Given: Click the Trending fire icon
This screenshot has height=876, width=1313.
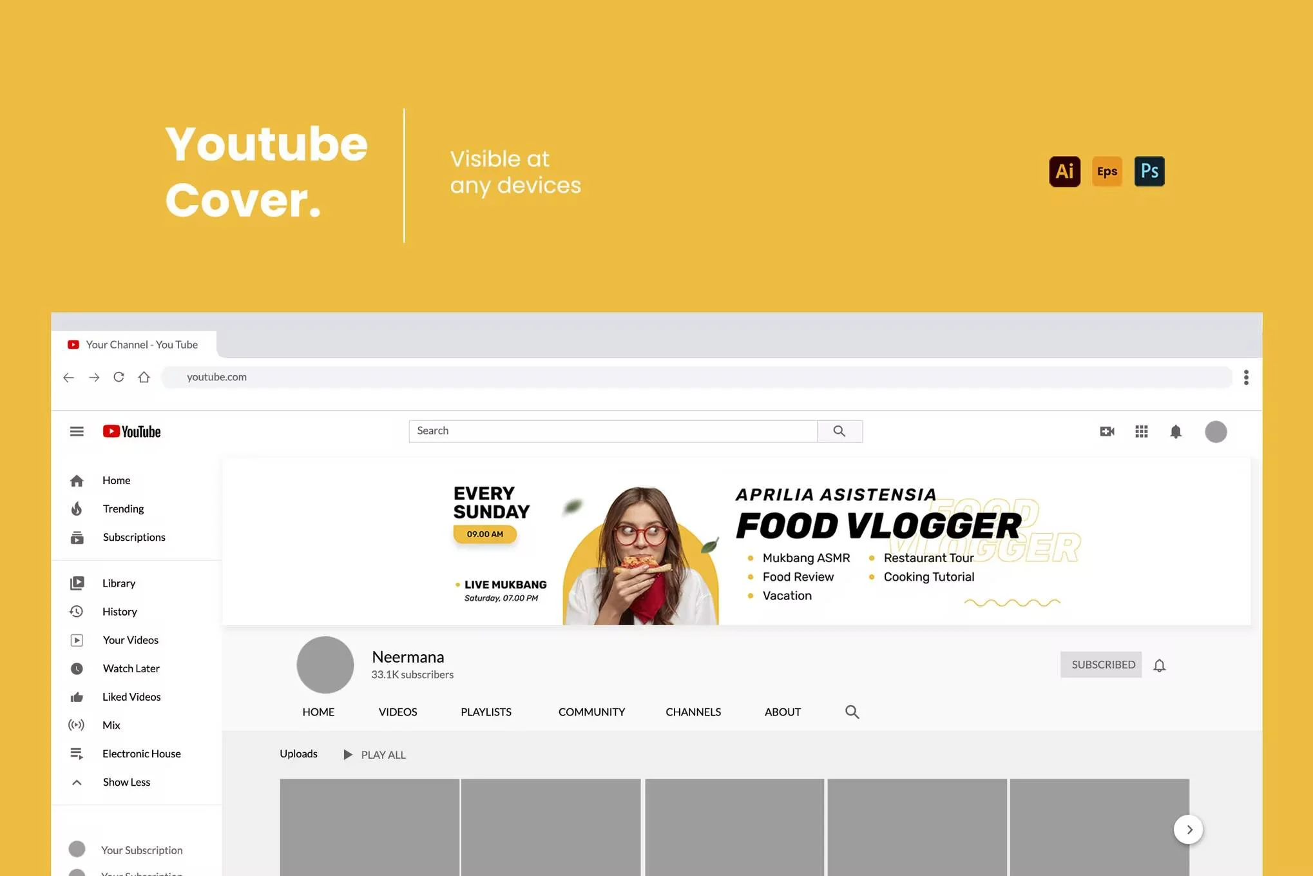Looking at the screenshot, I should [x=76, y=509].
